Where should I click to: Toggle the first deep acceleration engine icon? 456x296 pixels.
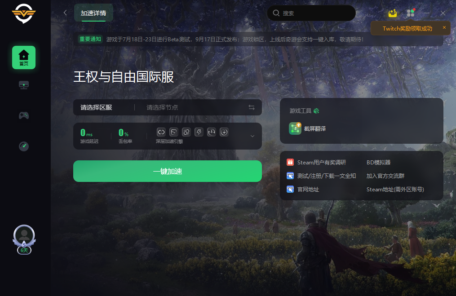(x=161, y=132)
